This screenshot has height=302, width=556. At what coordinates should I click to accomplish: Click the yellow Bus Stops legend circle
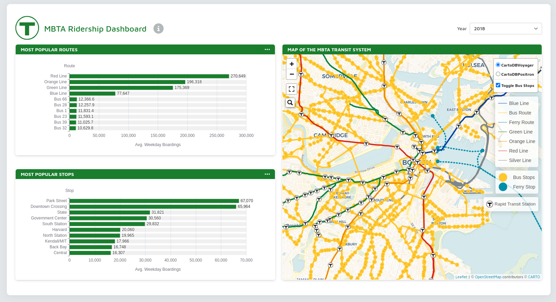(503, 177)
